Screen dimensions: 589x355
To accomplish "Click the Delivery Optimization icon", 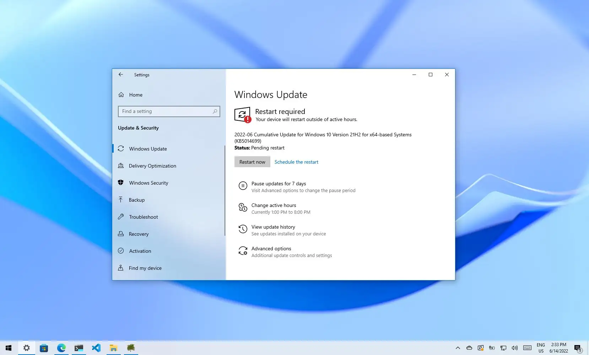I will (121, 165).
